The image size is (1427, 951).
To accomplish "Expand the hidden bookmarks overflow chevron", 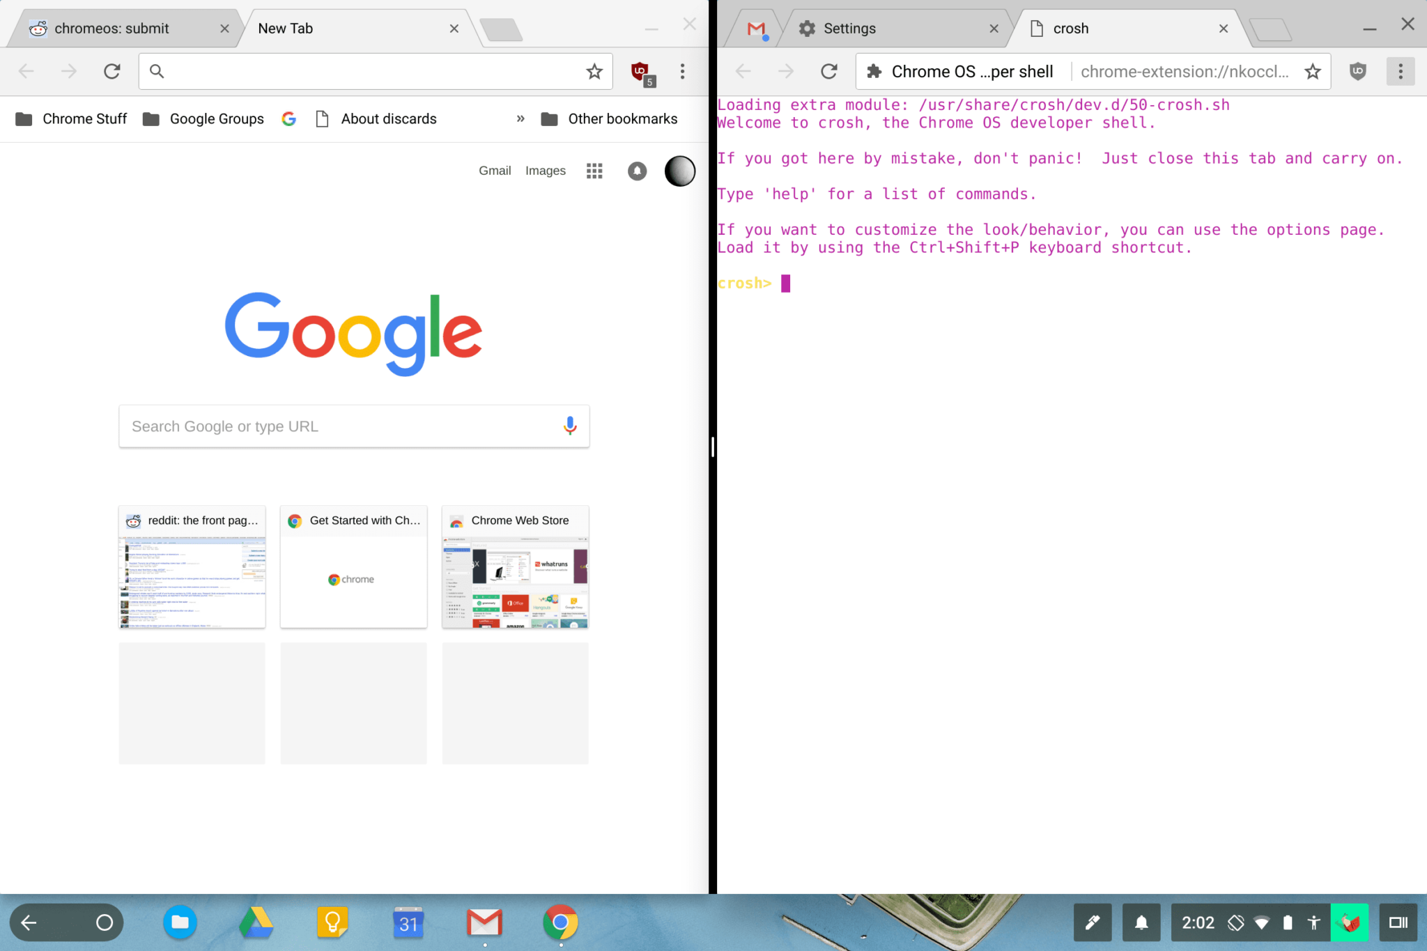I will click(x=520, y=118).
